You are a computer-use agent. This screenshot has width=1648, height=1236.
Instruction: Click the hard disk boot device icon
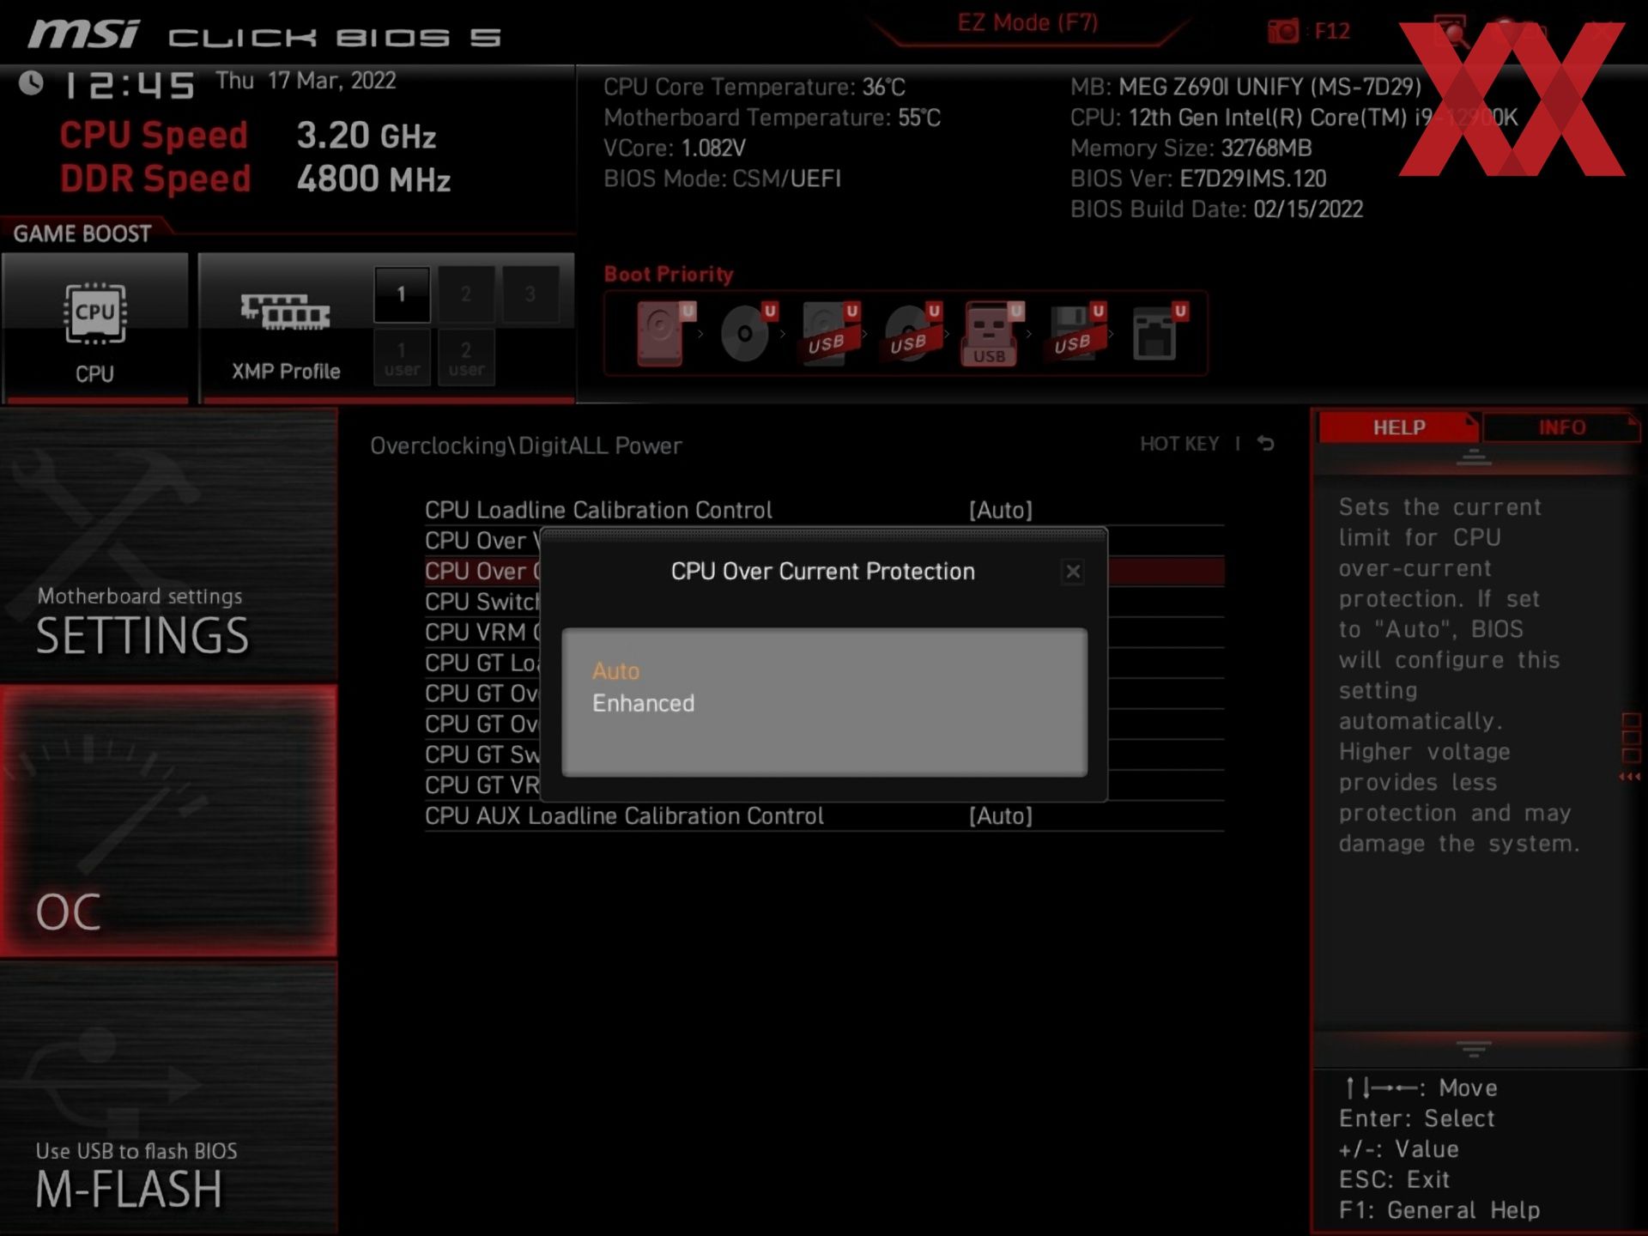click(x=663, y=334)
